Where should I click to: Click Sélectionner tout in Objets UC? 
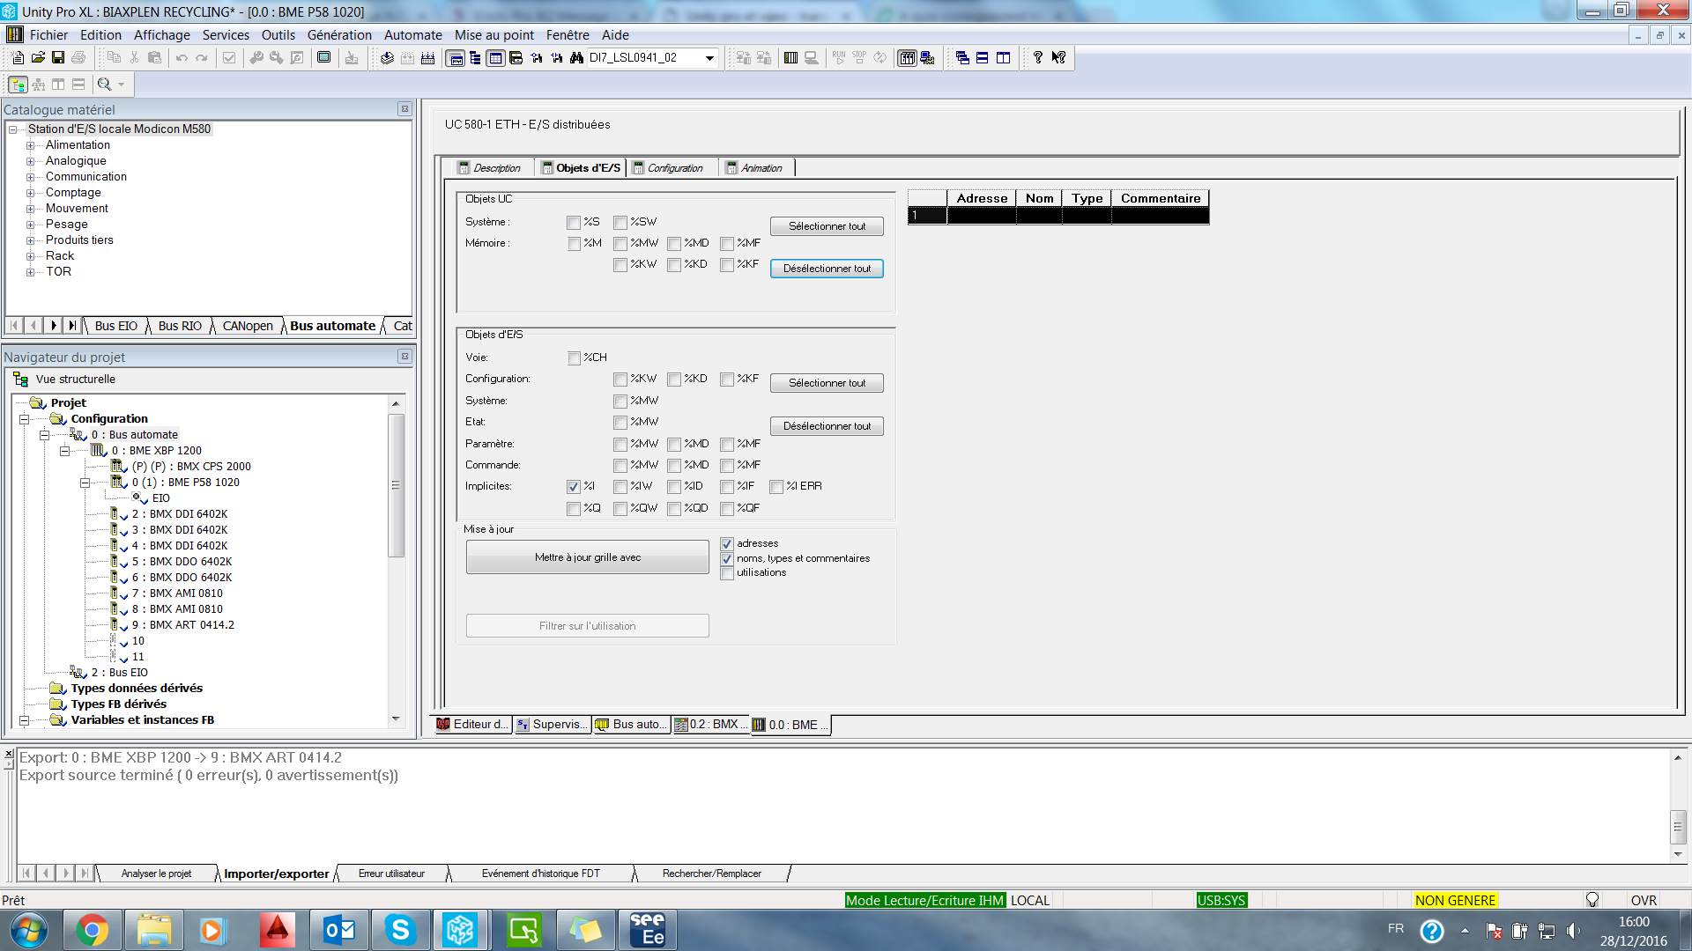tap(826, 226)
